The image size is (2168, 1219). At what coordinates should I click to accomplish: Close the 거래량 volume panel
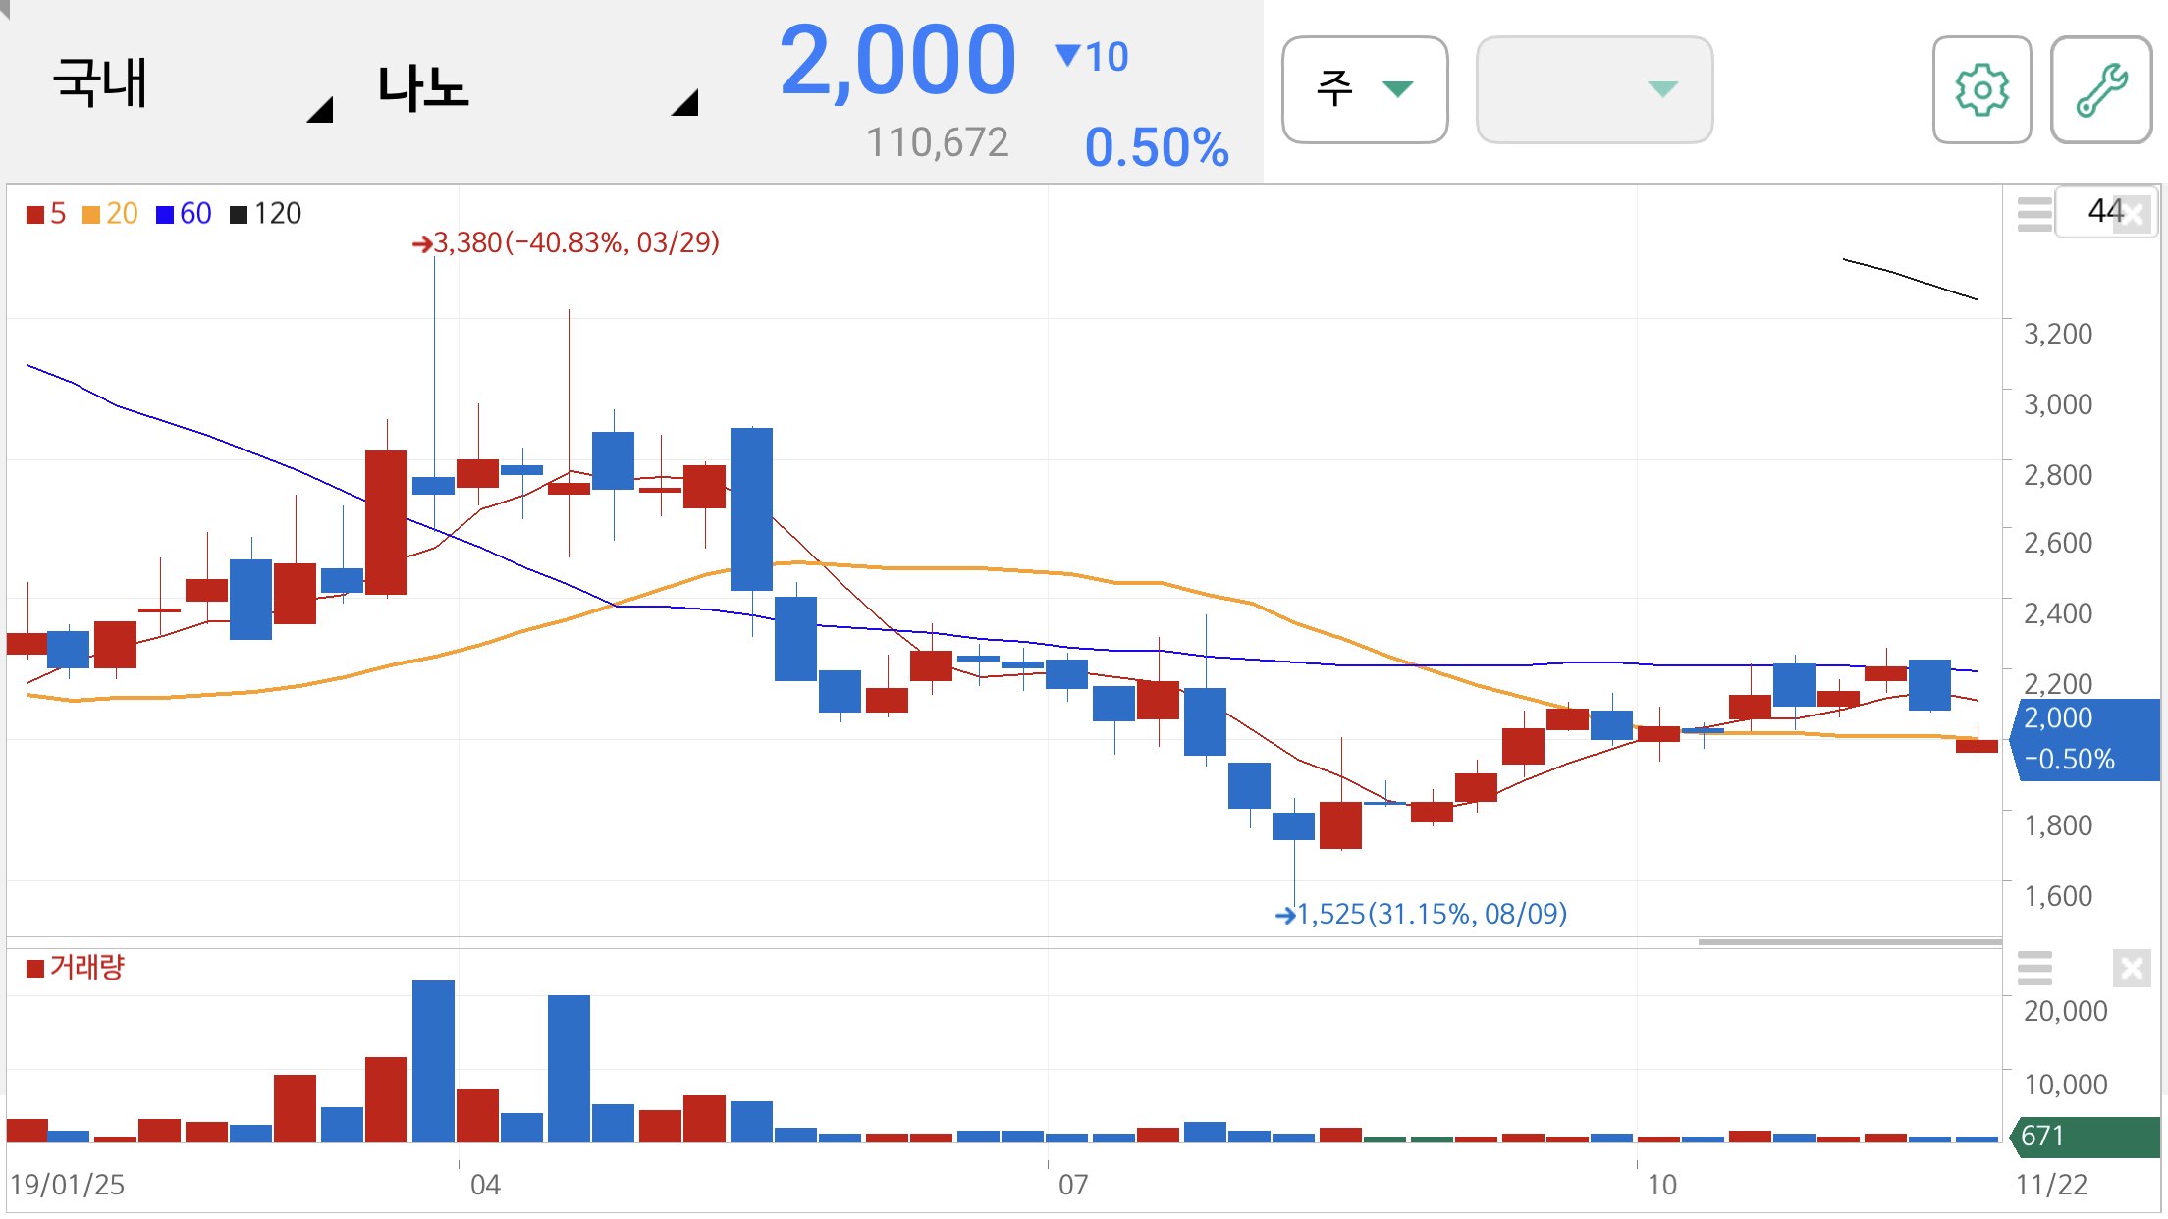(x=2132, y=969)
